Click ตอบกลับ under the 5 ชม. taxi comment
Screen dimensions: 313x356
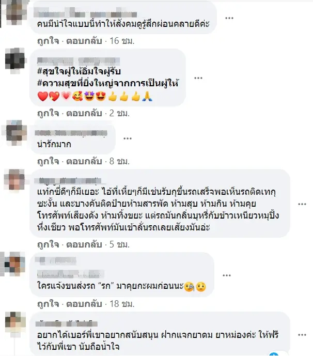coord(84,244)
